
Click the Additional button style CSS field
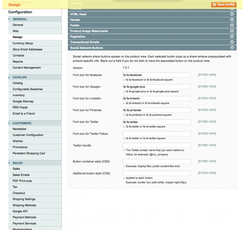156,173
